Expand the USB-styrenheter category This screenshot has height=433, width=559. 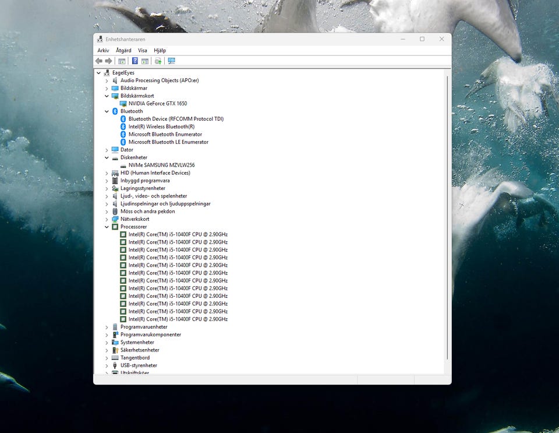pos(107,365)
